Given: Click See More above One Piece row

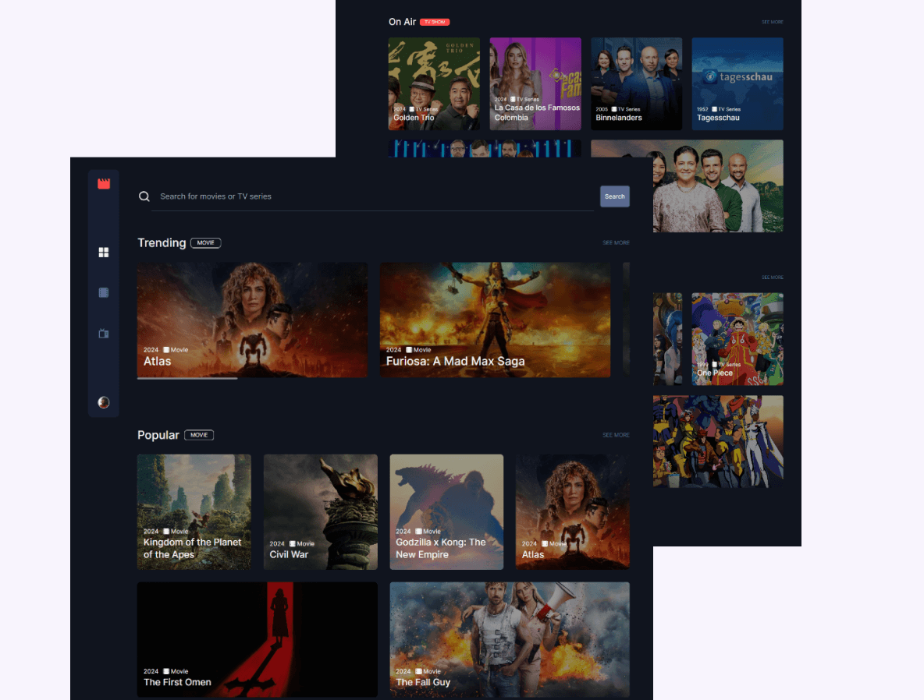Looking at the screenshot, I should point(772,278).
